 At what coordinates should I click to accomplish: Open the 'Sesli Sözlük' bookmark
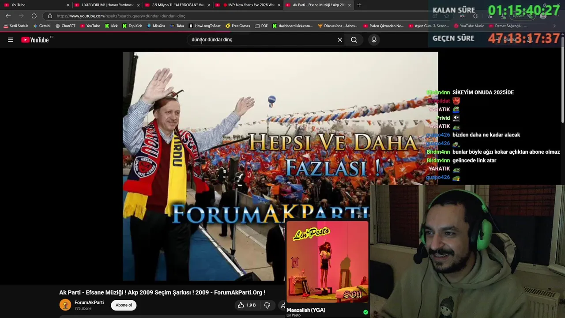(x=16, y=26)
